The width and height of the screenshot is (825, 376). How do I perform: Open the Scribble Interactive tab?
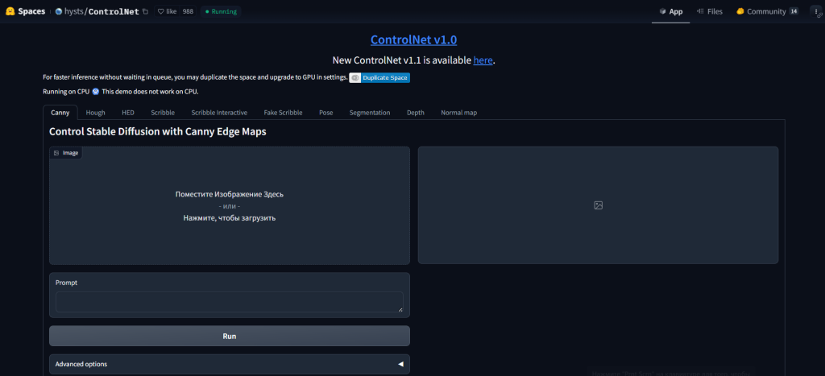pos(219,113)
